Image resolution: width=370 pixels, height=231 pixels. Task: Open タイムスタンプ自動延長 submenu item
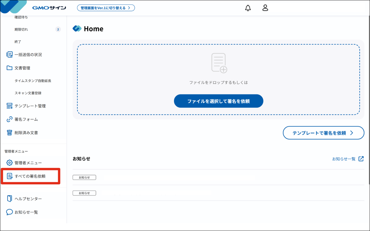point(33,81)
